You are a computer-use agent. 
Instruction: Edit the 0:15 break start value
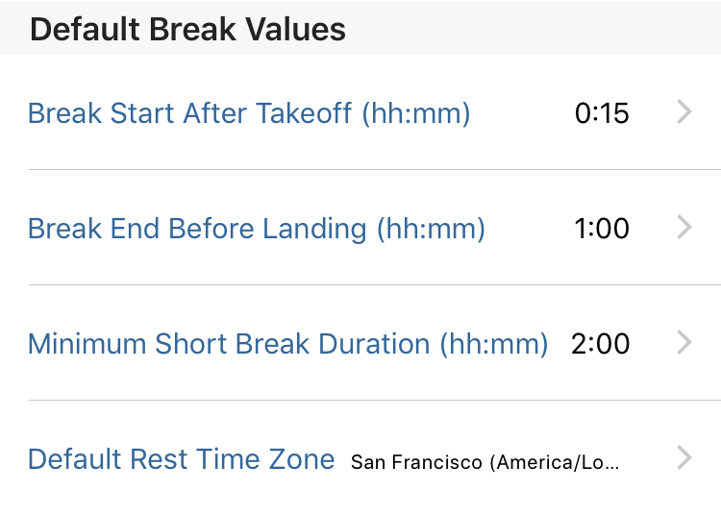click(602, 113)
